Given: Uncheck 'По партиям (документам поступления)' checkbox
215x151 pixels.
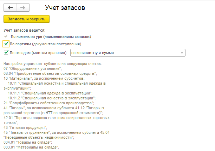Looking at the screenshot, I should point(6,44).
